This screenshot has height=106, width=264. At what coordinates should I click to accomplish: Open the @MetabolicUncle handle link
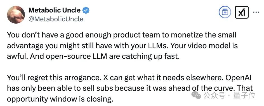[56, 19]
